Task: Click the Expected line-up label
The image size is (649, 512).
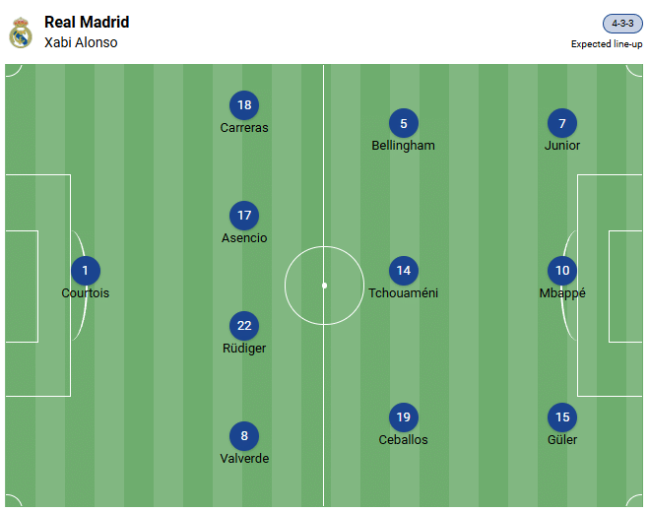Action: [x=607, y=44]
